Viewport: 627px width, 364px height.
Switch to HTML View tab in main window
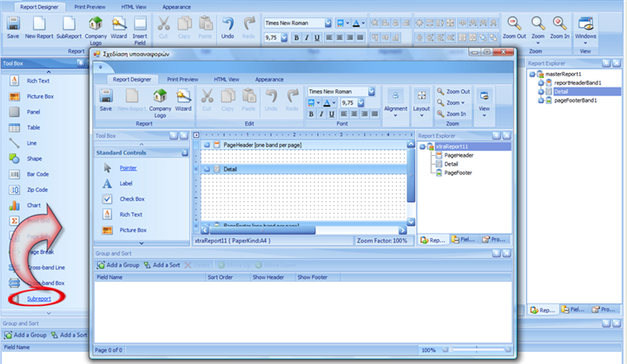click(134, 7)
